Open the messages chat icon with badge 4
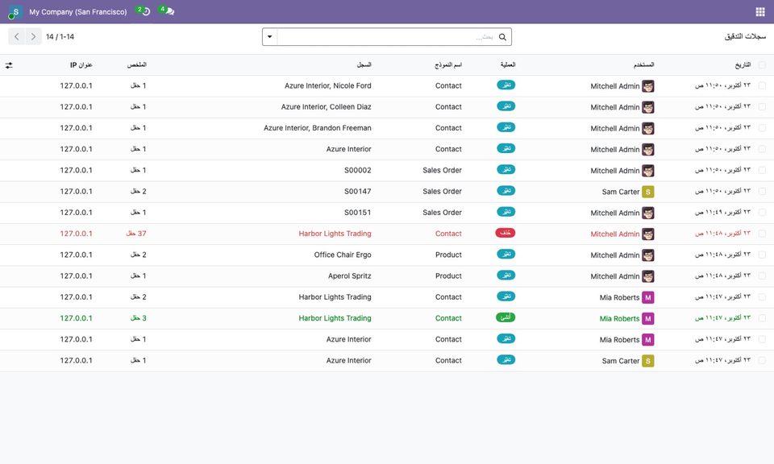Image resolution: width=774 pixels, height=464 pixels. point(168,10)
